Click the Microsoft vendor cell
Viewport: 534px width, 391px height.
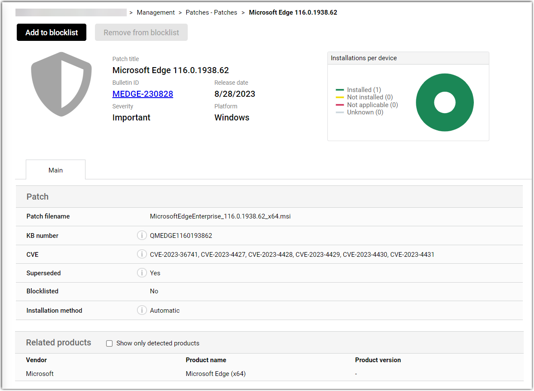point(40,374)
